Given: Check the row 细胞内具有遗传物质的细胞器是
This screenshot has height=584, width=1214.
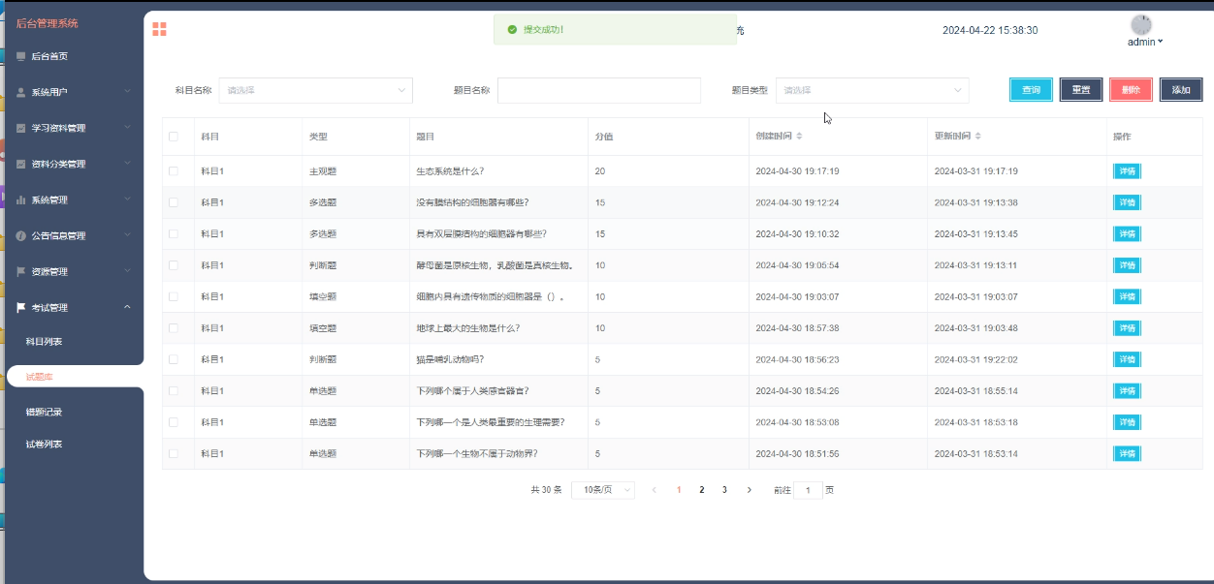Looking at the screenshot, I should tap(174, 296).
